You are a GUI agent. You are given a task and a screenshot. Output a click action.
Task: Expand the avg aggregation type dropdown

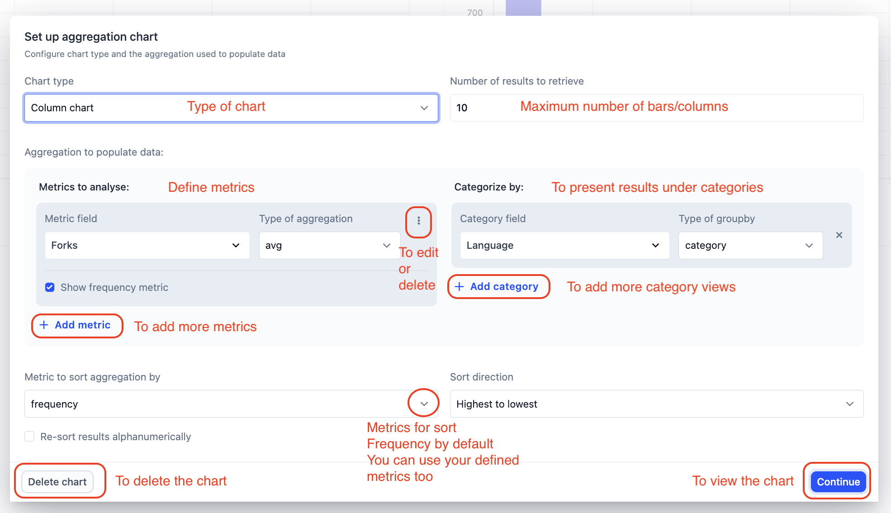[329, 245]
